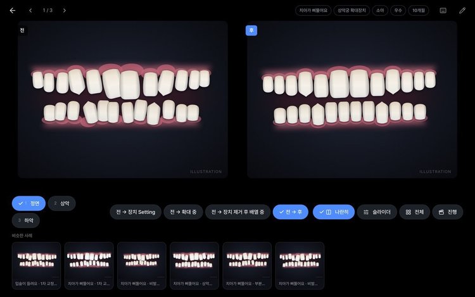Advance to next case with right chevron
The image size is (475, 297).
point(65,11)
